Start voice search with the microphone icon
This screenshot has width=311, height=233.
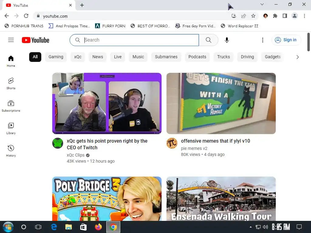tap(227, 40)
